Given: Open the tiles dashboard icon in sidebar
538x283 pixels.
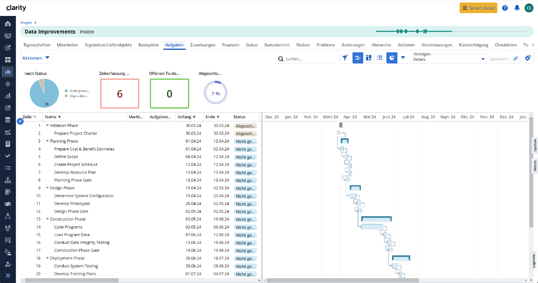Looking at the screenshot, I should (x=8, y=60).
